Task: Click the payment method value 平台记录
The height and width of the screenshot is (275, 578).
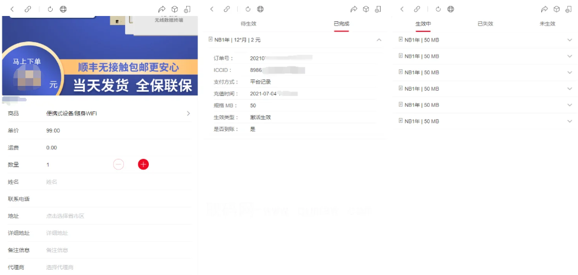Action: pyautogui.click(x=260, y=82)
